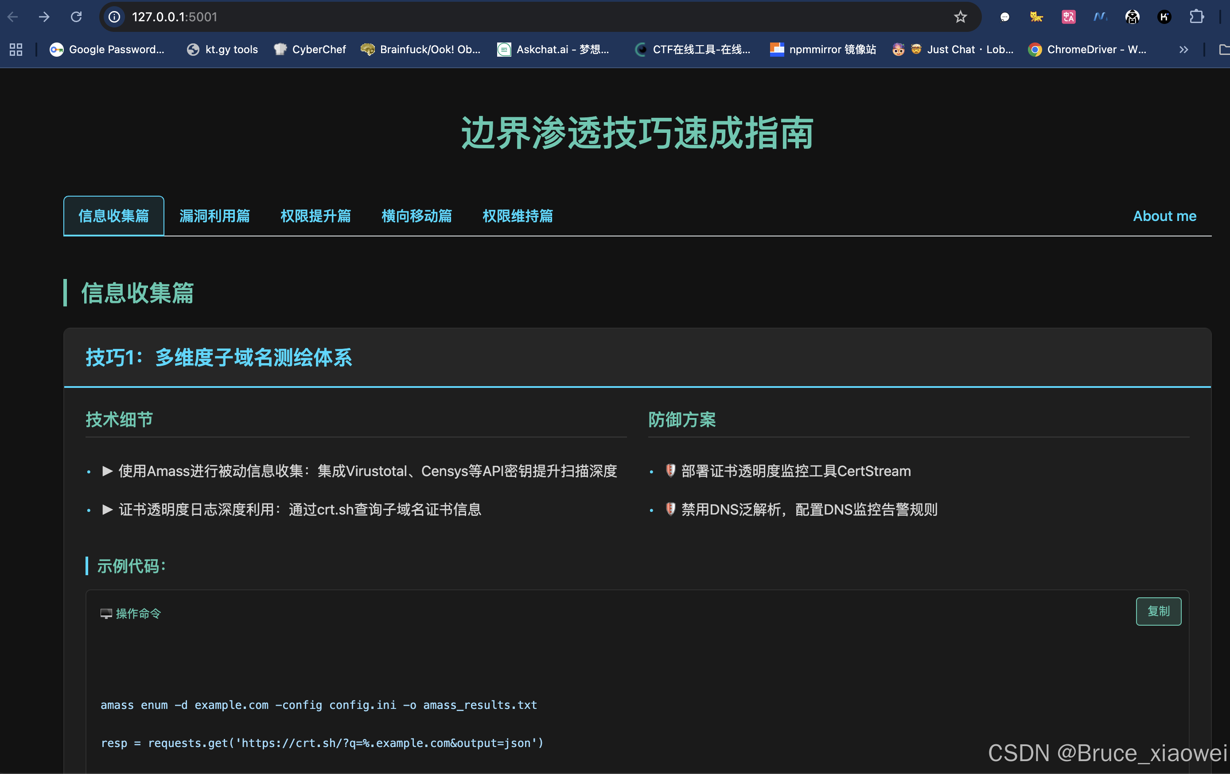The width and height of the screenshot is (1230, 774).
Task: Open the About me link
Action: click(x=1164, y=216)
